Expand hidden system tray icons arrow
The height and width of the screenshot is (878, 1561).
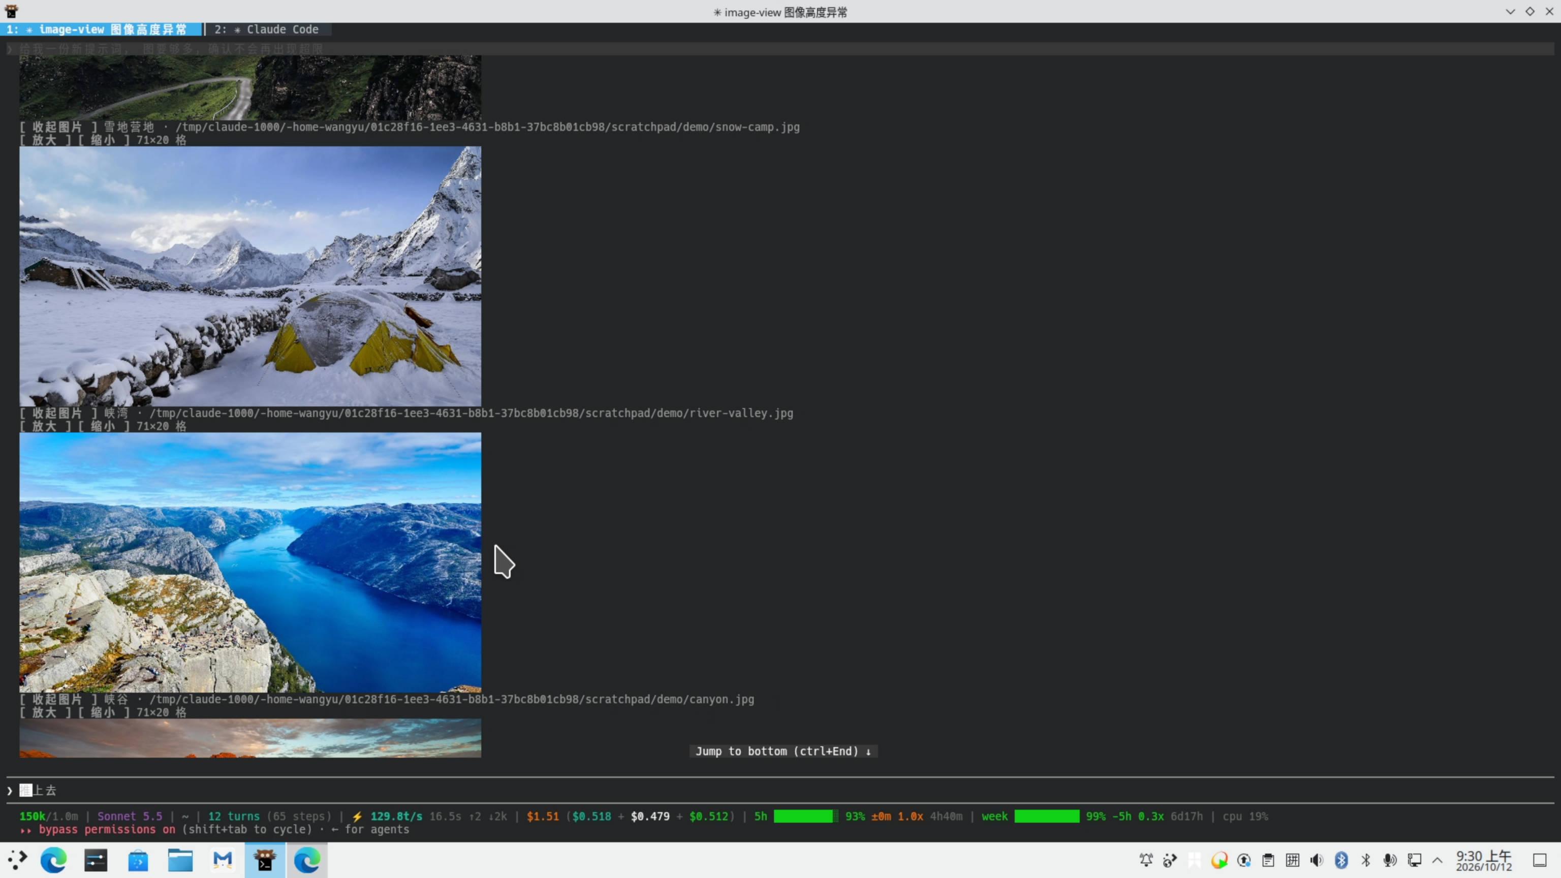coord(1438,860)
